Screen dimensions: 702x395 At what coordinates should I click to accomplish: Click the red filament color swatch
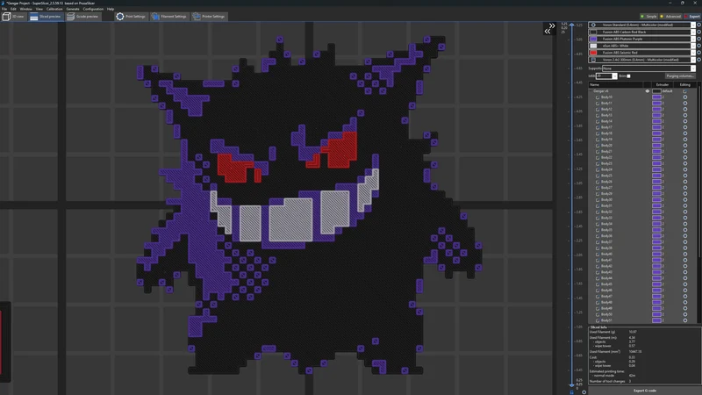point(593,53)
